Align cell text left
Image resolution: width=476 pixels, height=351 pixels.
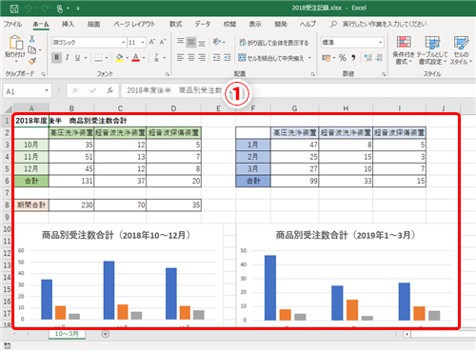tap(181, 58)
